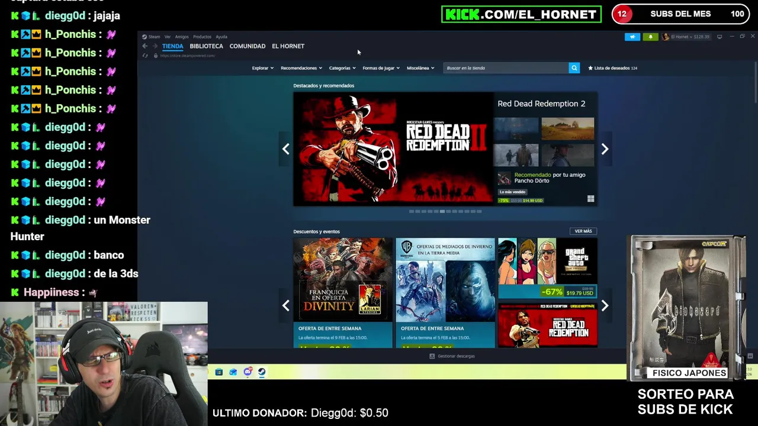
Task: Switch to the TIENDA tab
Action: (173, 46)
